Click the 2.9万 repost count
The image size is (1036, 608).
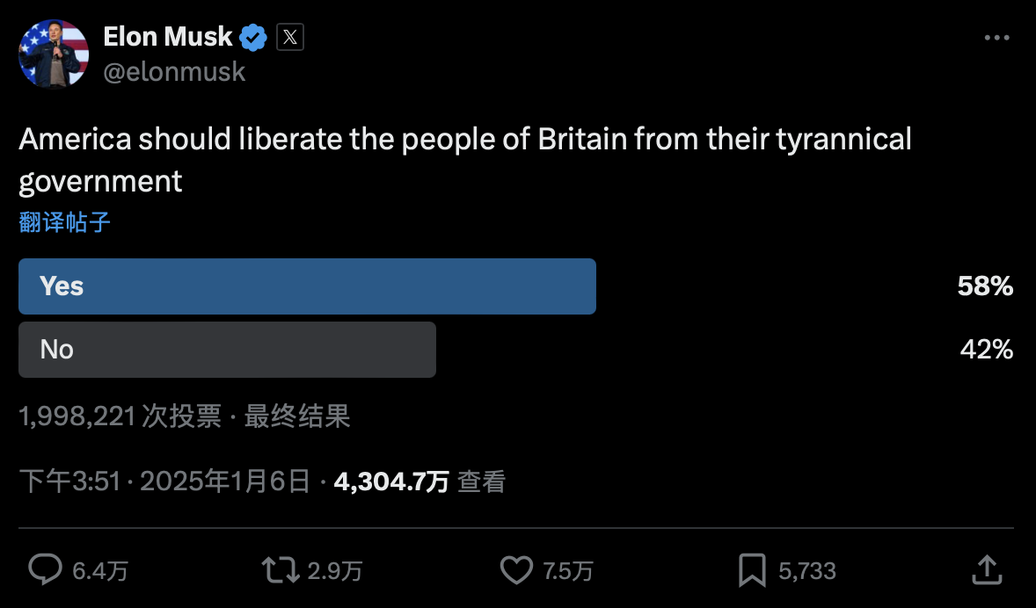click(x=334, y=571)
